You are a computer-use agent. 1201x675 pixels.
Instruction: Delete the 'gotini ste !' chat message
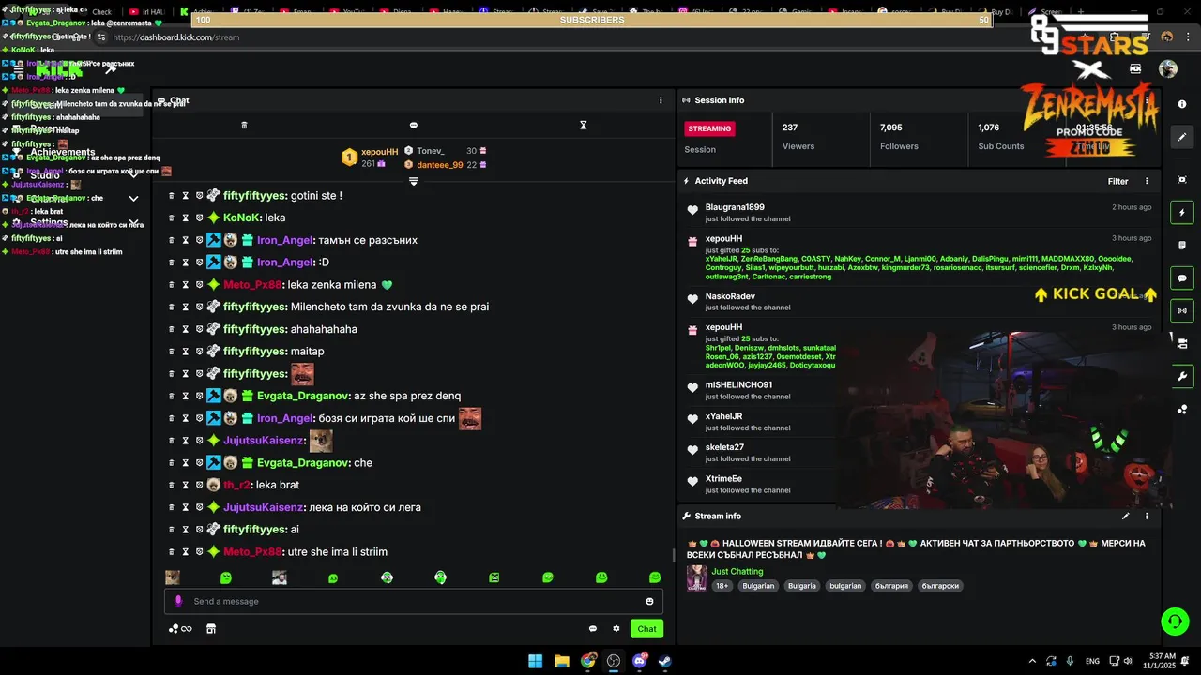point(171,195)
